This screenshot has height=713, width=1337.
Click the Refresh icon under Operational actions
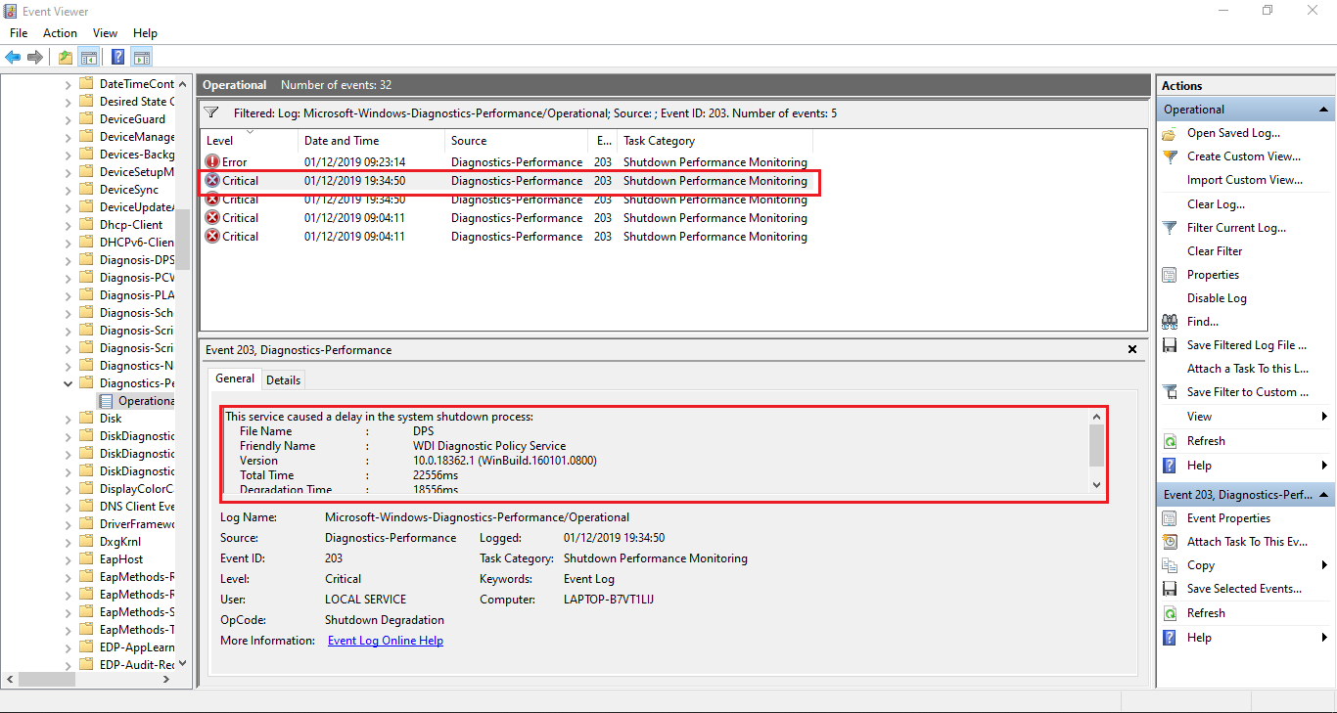coord(1170,441)
